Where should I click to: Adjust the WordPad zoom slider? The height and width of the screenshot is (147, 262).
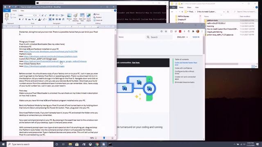(104, 138)
